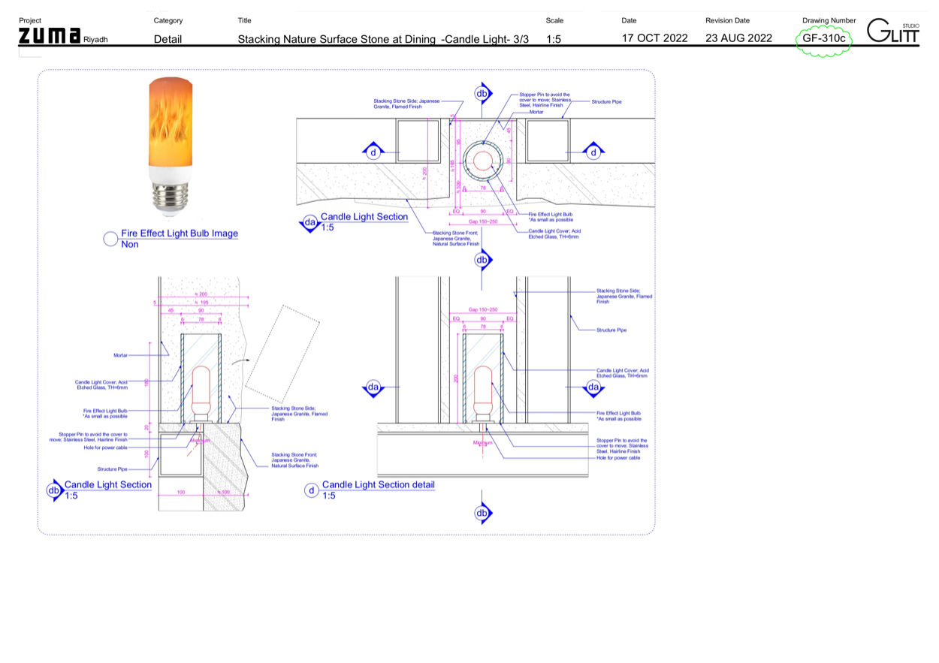The height and width of the screenshot is (663, 939).
Task: Click 'da' bubble beside top Candle Light Section title
Action: (309, 222)
